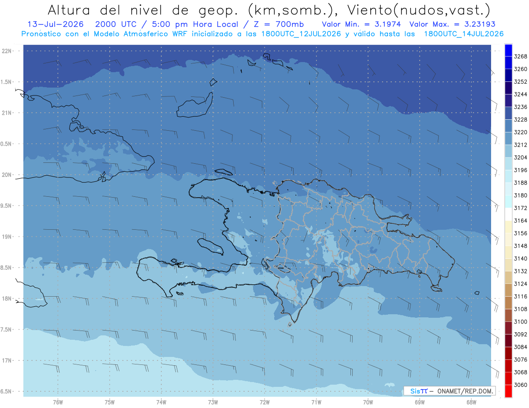Click the colorbar value '3212'
The image size is (529, 408).
[521, 145]
